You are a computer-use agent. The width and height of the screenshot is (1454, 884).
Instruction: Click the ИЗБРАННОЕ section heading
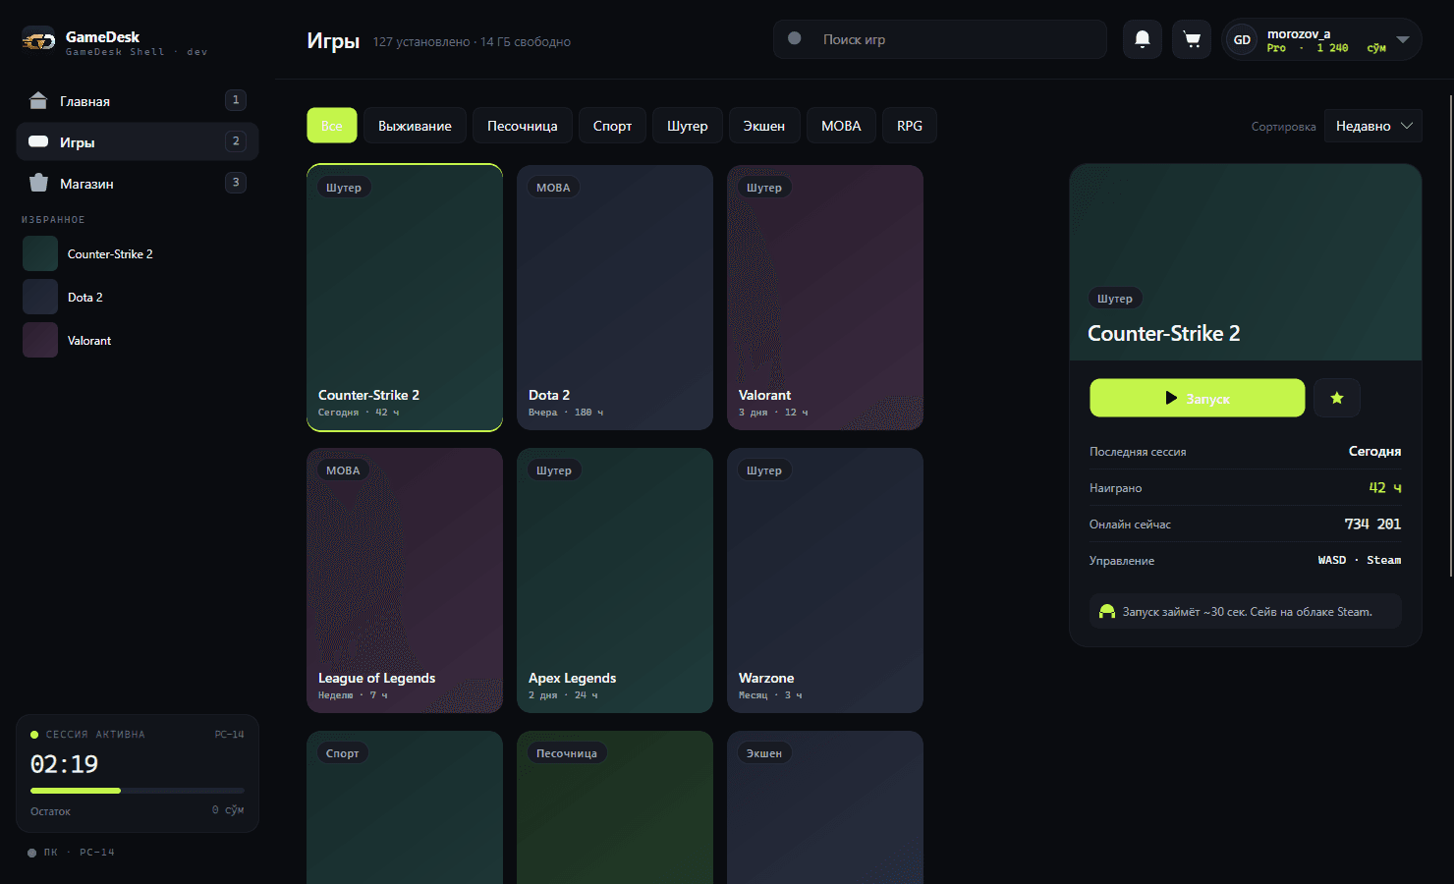[53, 220]
